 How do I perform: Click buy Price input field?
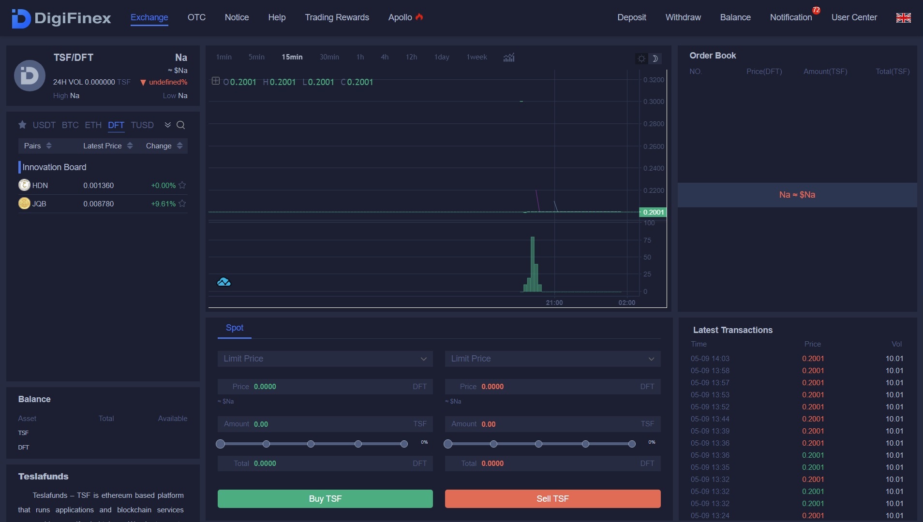(x=325, y=387)
